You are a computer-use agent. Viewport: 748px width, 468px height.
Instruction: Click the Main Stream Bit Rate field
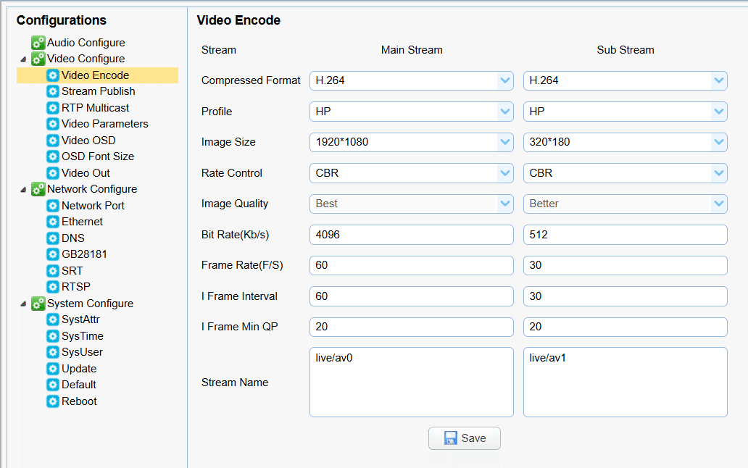pos(411,235)
